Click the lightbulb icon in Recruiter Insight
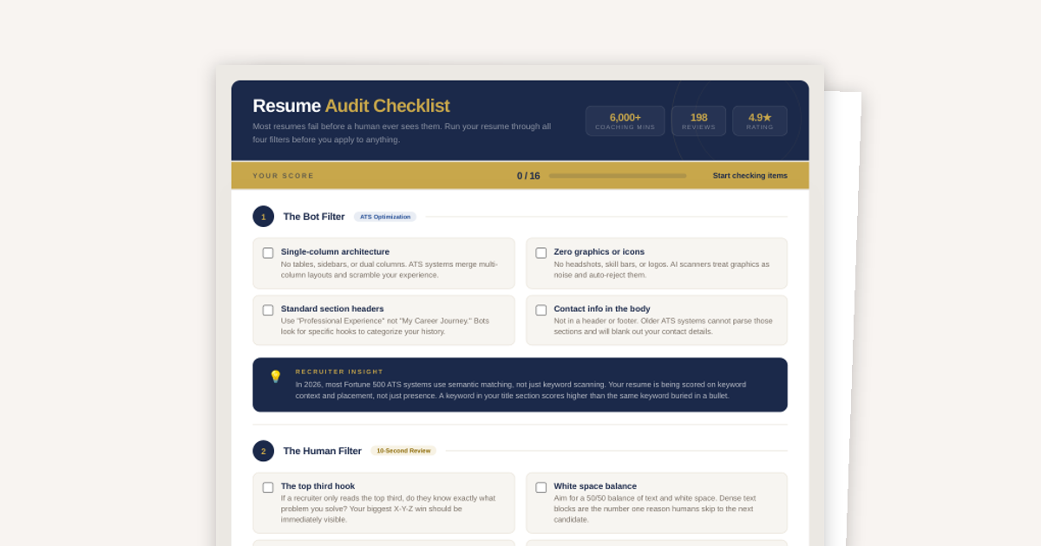 [276, 376]
